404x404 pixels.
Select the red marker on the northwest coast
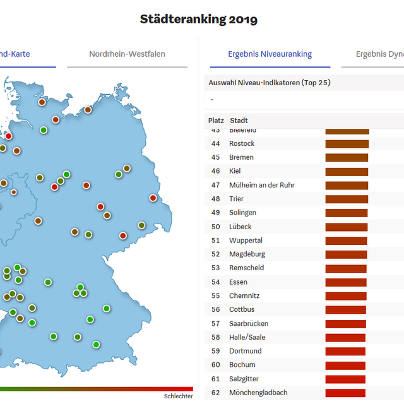pyautogui.click(x=9, y=136)
